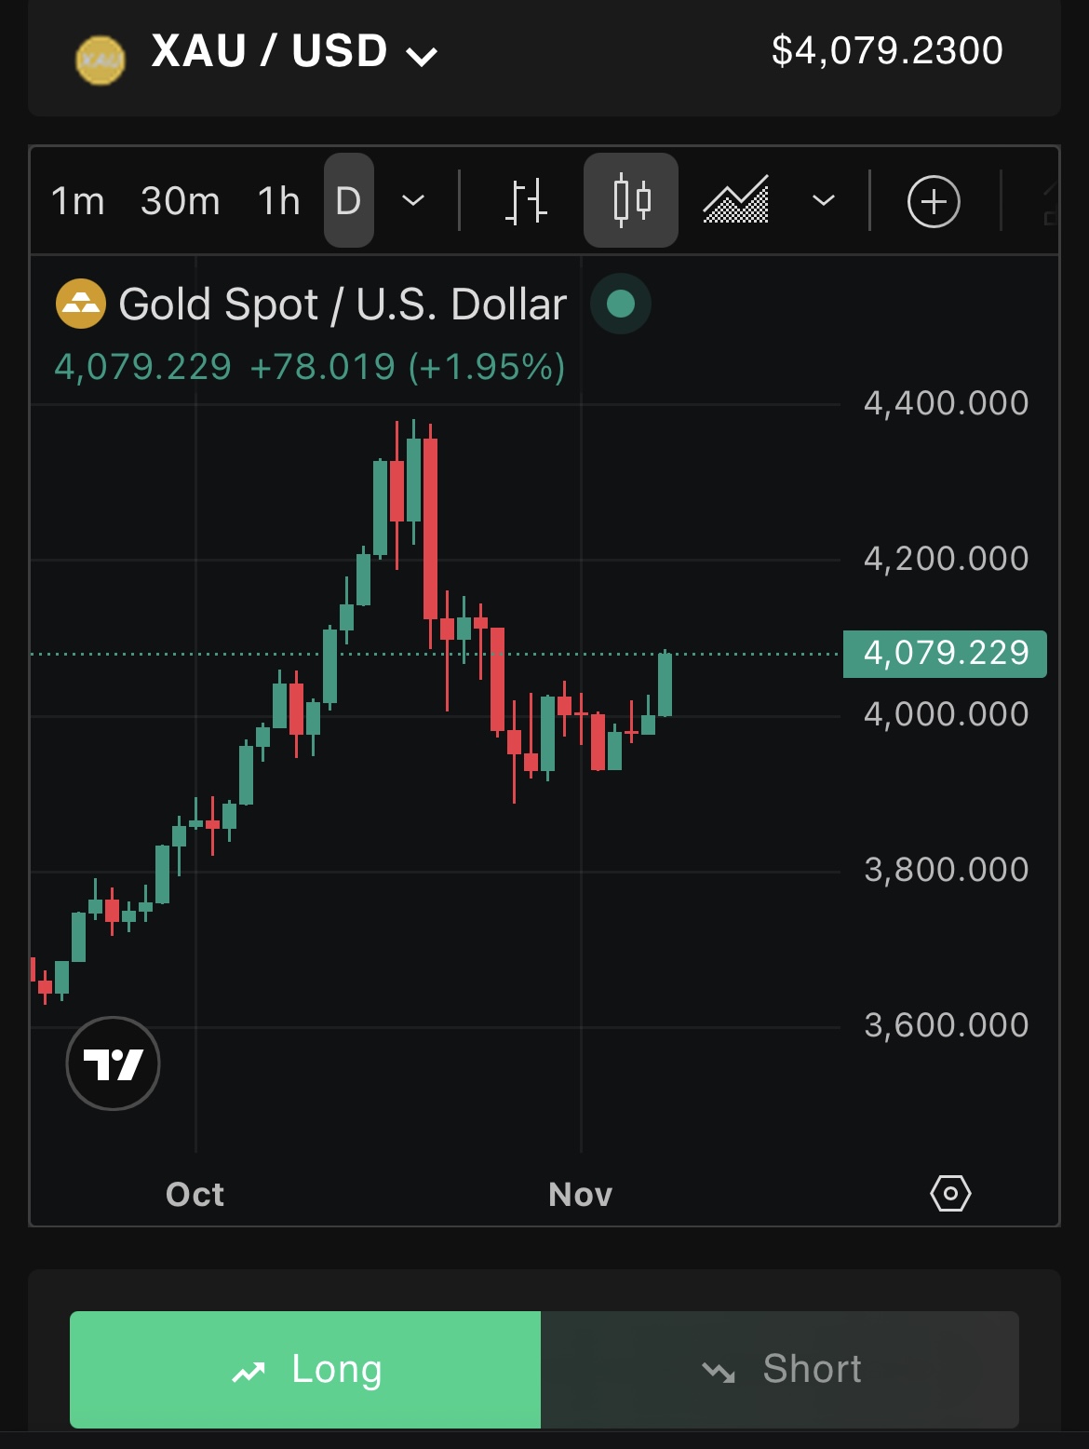Viewport: 1089px width, 1449px height.
Task: Click the Gold Spot / U.S. Dollar title
Action: tap(343, 305)
